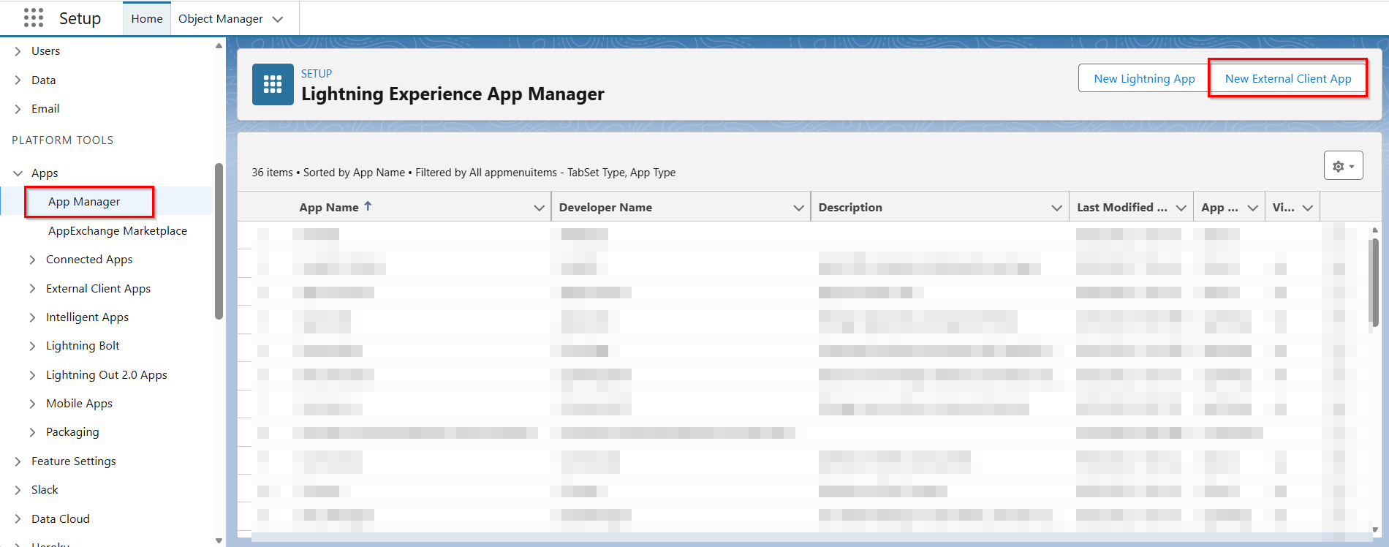Click the App Manager setup grid icon
Image resolution: width=1389 pixels, height=547 pixels.
273,84
